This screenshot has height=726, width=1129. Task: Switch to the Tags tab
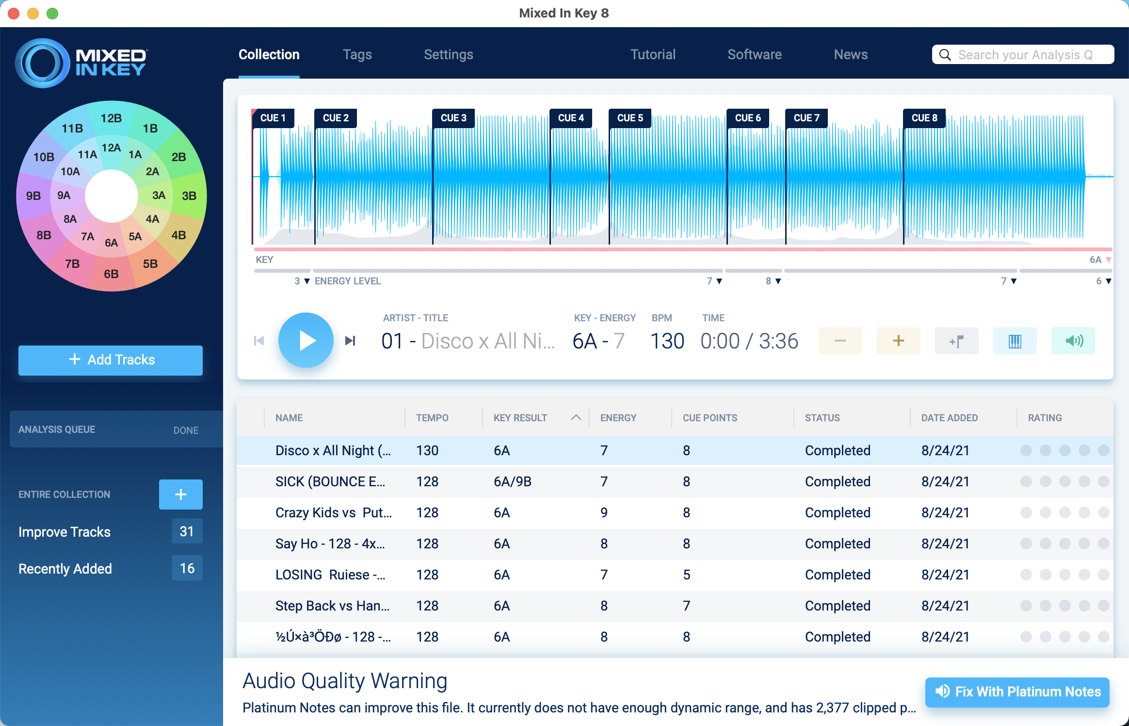[x=357, y=54]
